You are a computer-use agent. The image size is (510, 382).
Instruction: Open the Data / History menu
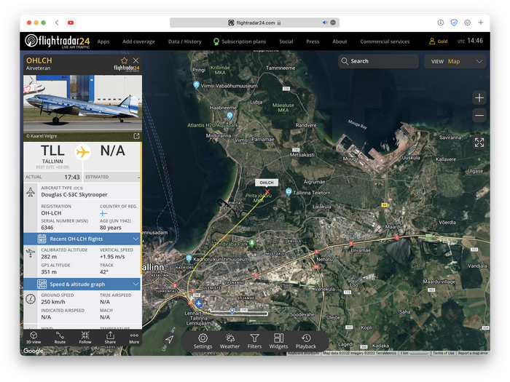184,41
